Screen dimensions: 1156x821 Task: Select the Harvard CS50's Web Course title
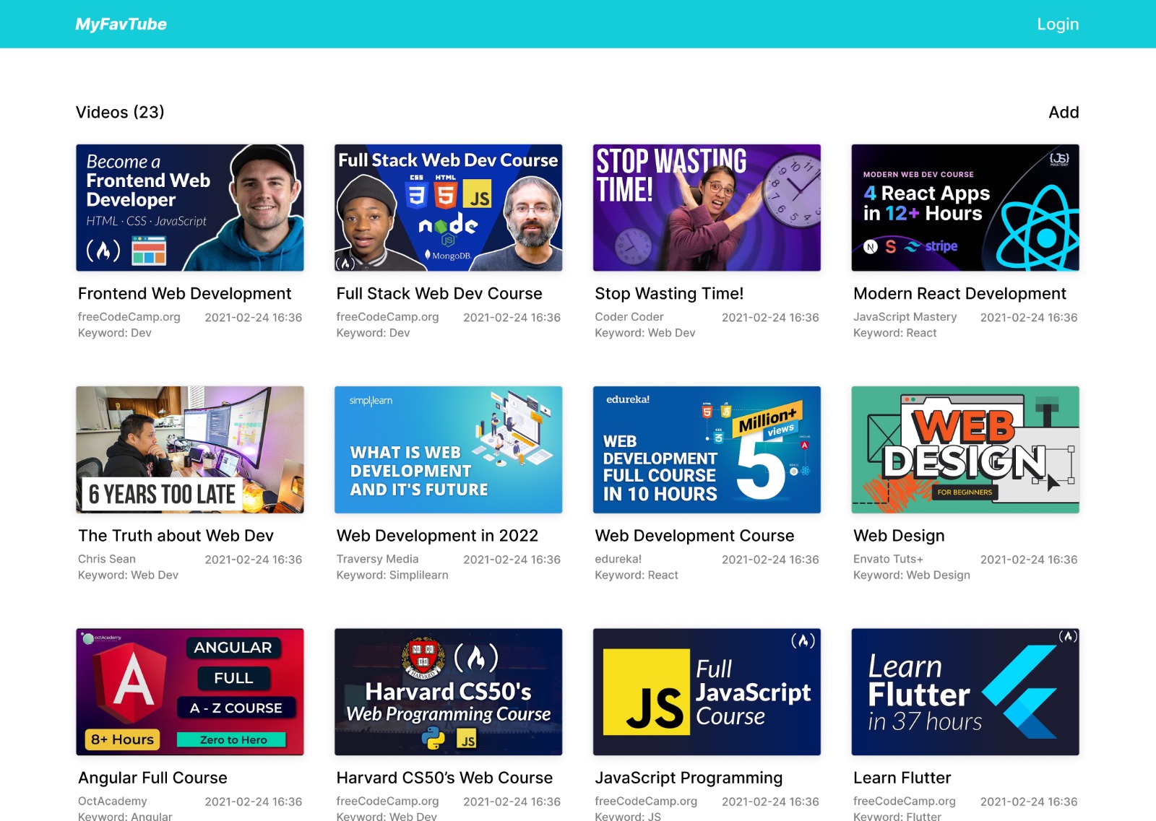[x=444, y=778]
